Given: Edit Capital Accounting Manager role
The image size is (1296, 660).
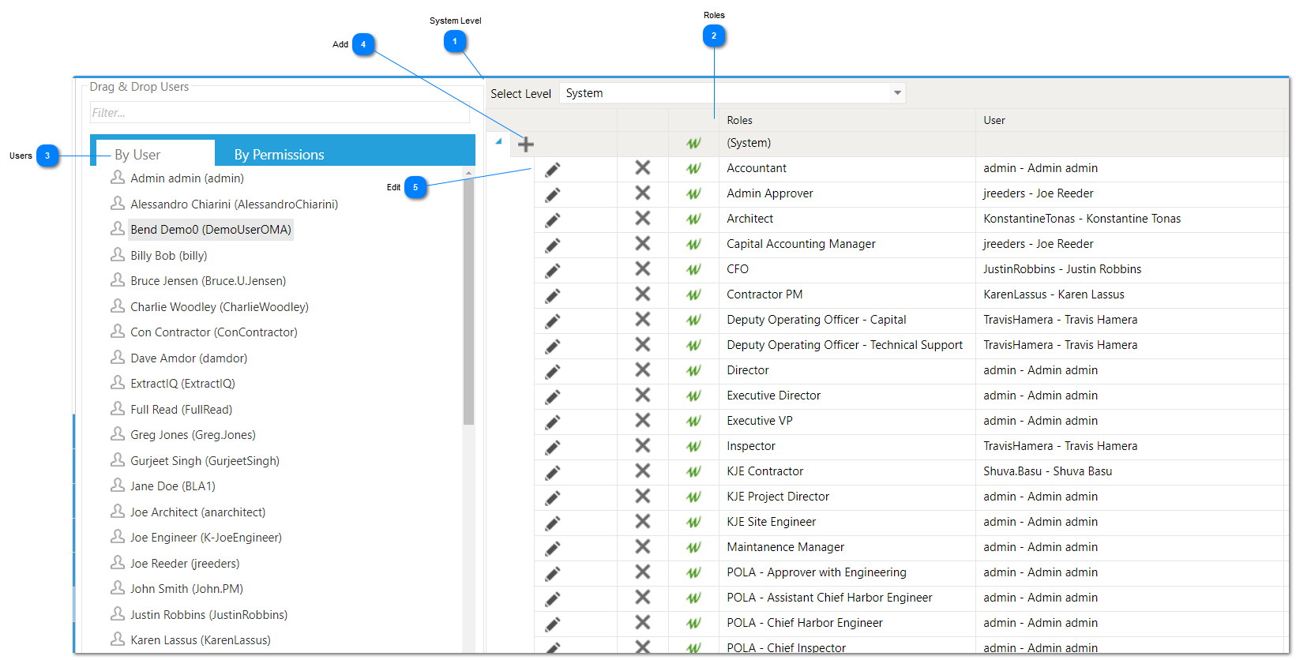Looking at the screenshot, I should [553, 245].
